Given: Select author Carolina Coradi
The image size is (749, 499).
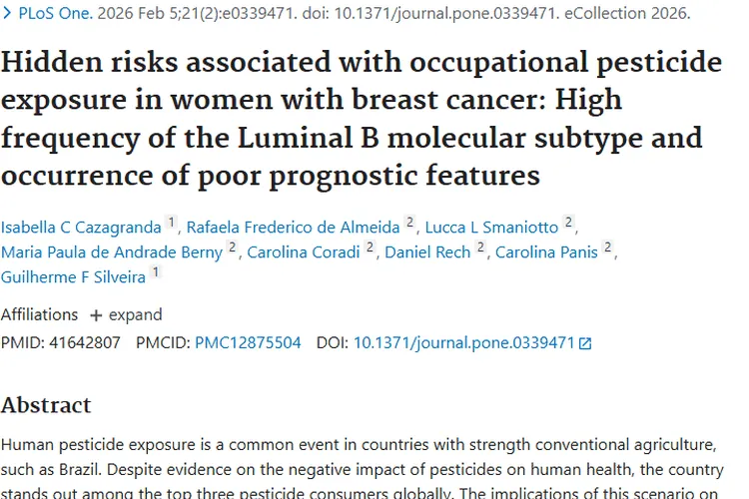Looking at the screenshot, I should (x=303, y=251).
